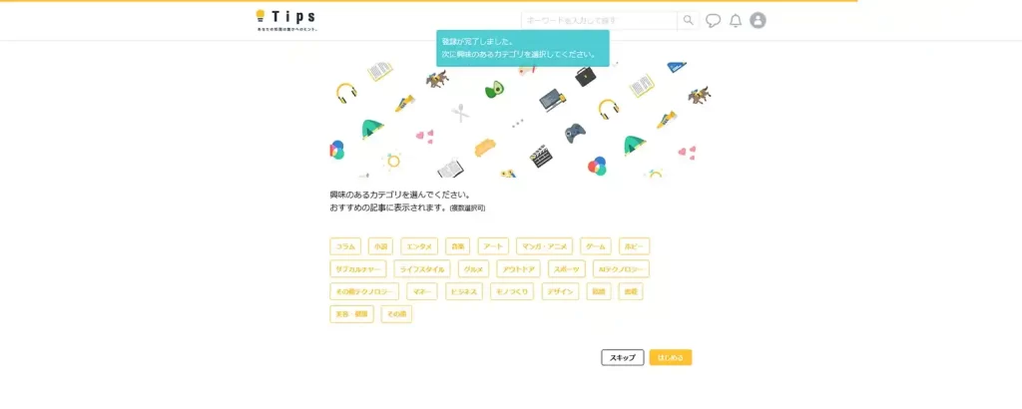The width and height of the screenshot is (1022, 409).
Task: Open the user profile avatar icon
Action: pos(758,20)
